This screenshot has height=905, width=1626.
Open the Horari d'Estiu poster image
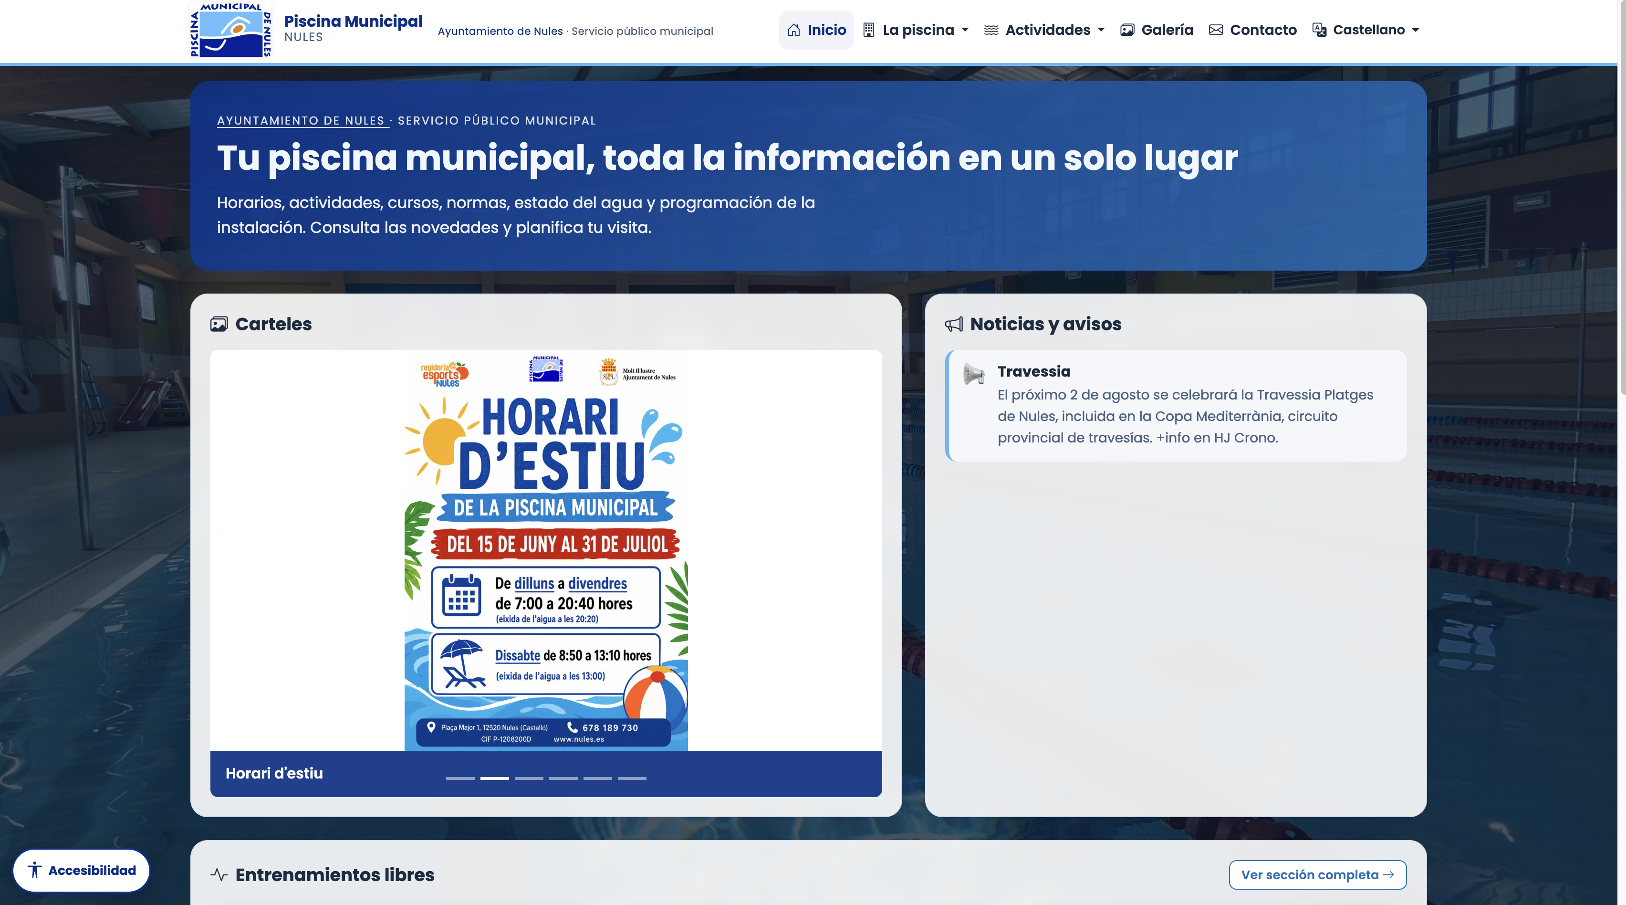546,550
